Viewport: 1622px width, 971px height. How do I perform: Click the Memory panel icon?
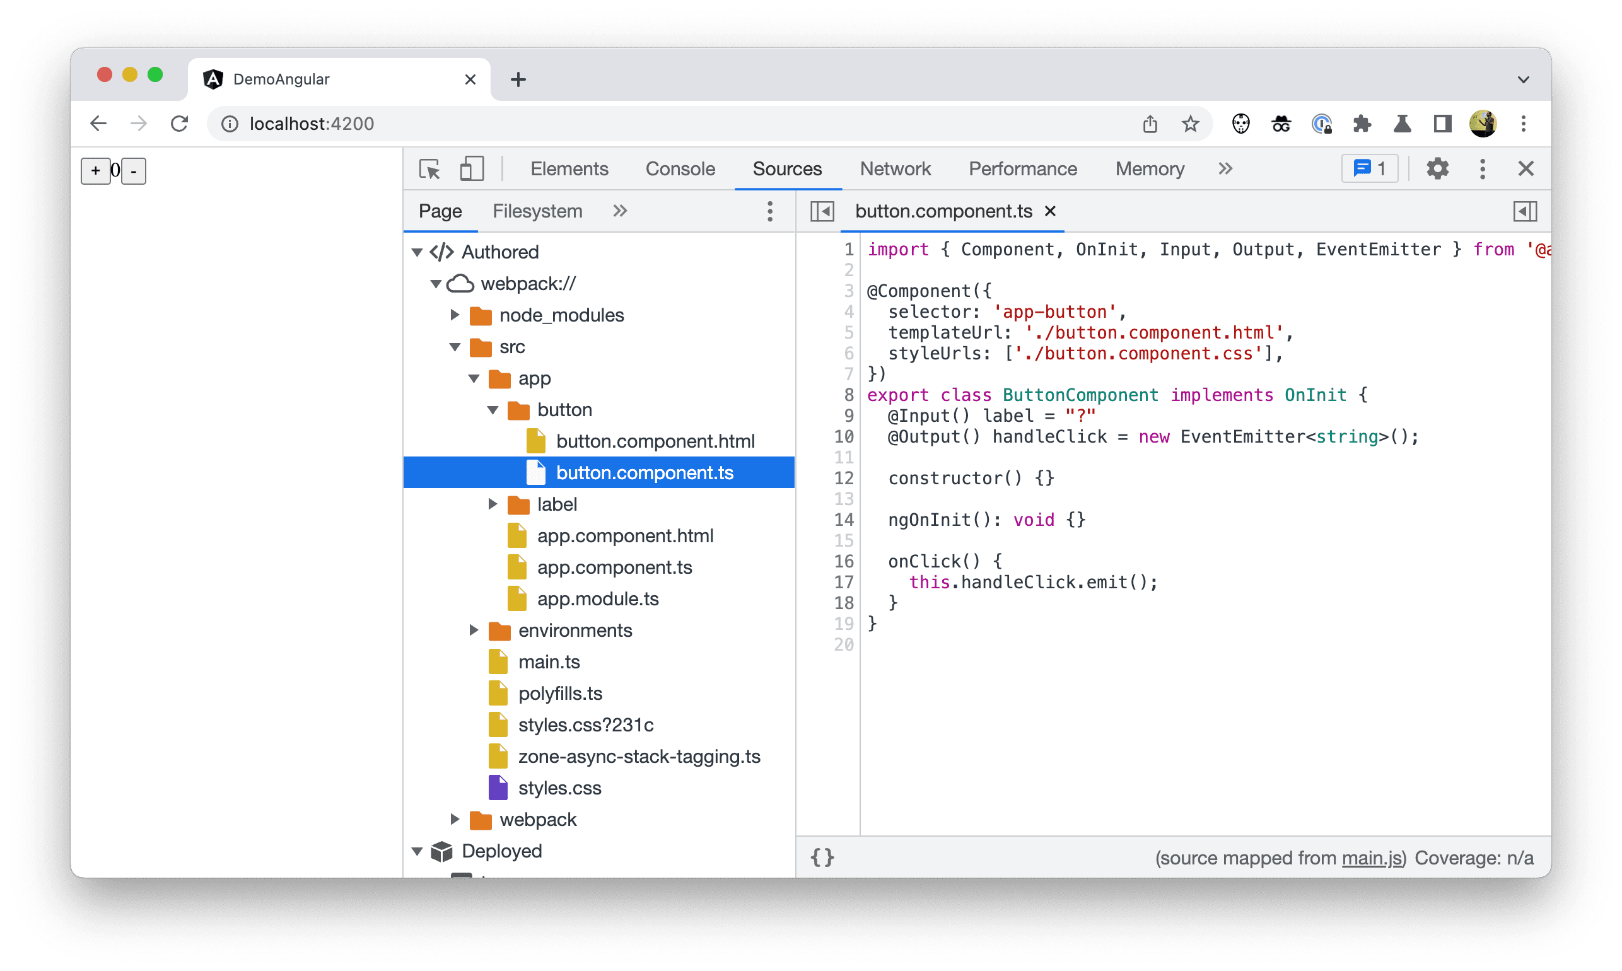coord(1147,169)
